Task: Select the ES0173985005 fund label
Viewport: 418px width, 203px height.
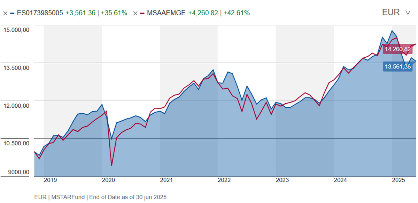Action: pyautogui.click(x=40, y=13)
